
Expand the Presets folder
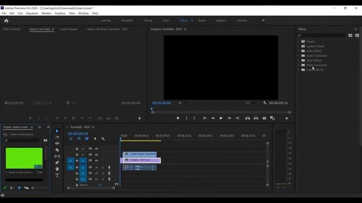298,41
